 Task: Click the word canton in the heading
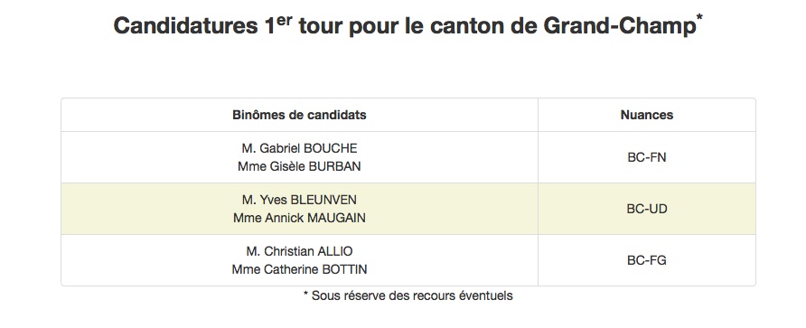(463, 27)
